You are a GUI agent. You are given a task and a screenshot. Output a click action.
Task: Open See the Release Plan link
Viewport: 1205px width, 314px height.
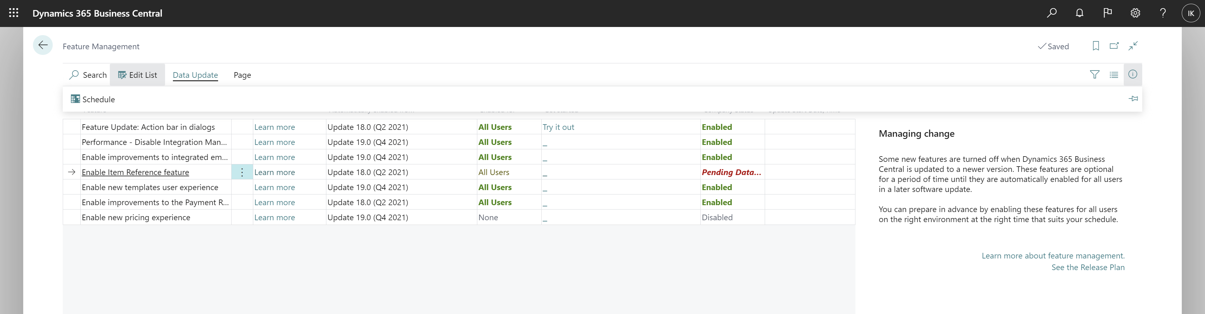click(1089, 267)
